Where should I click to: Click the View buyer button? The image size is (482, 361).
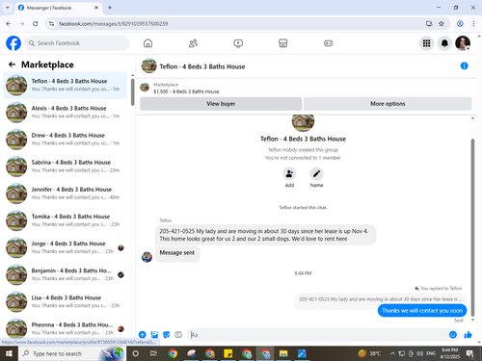221,104
